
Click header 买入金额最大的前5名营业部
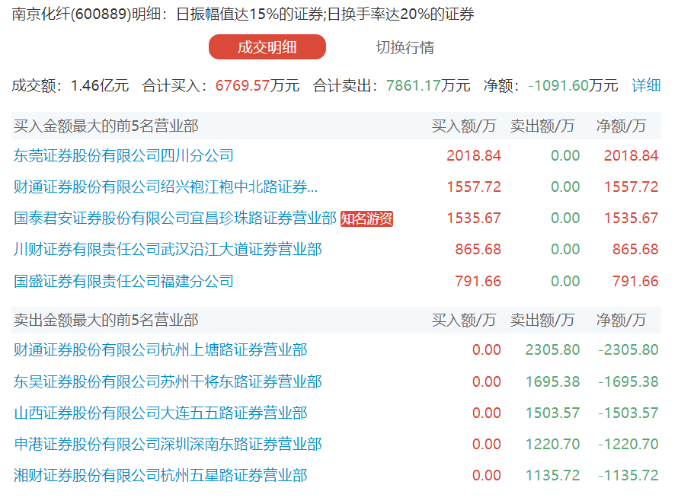[x=106, y=126]
